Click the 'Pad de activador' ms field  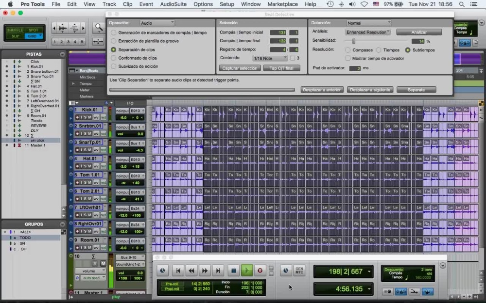click(355, 68)
